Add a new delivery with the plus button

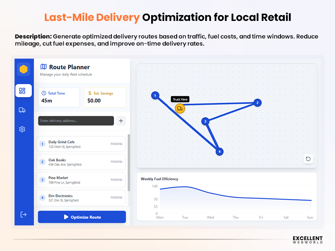pos(121,121)
